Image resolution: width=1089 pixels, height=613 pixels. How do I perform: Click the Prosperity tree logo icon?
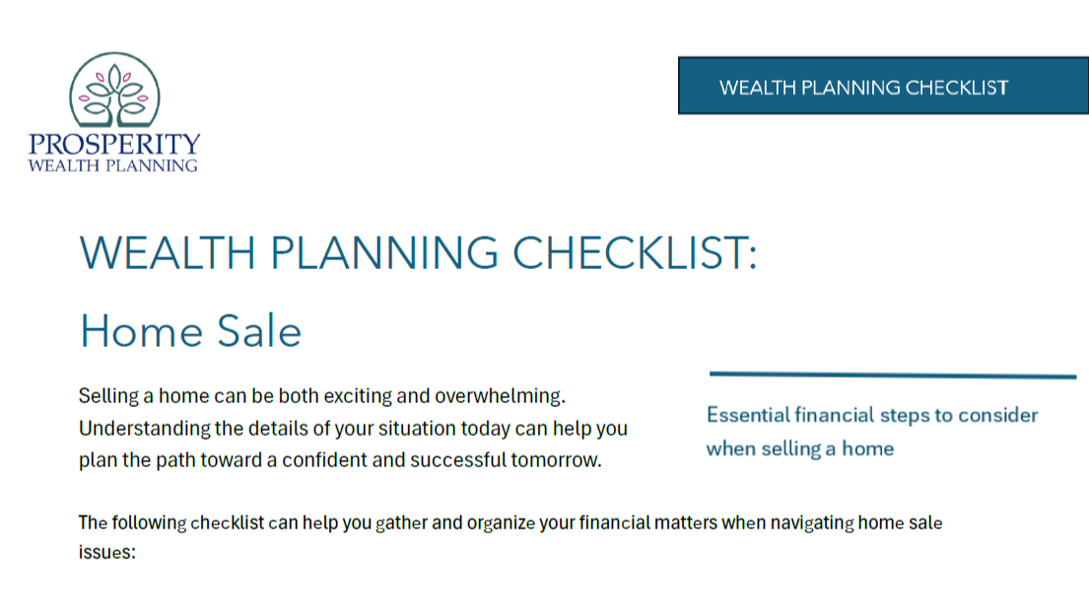[x=114, y=92]
